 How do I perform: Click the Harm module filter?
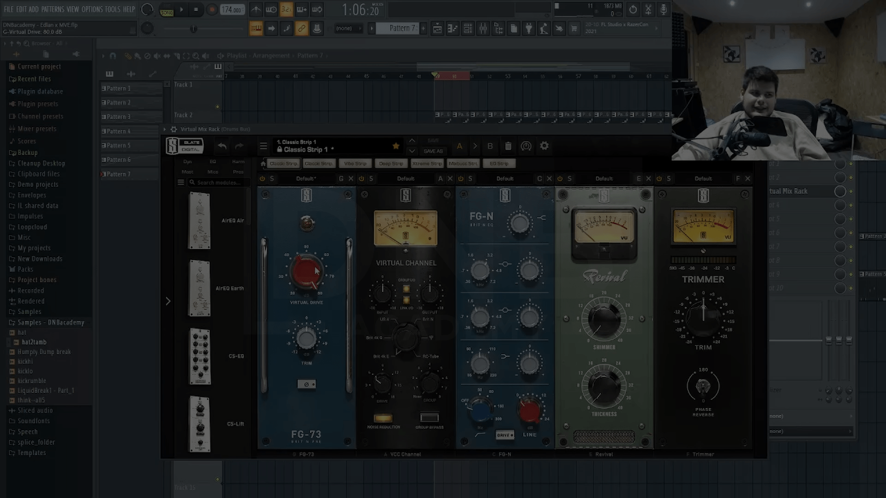(238, 162)
